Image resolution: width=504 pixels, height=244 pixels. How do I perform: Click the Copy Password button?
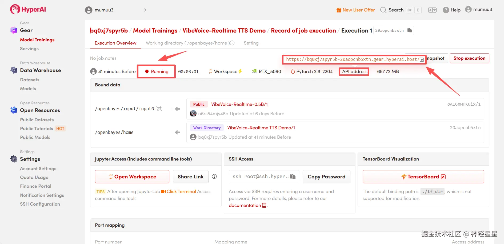[x=326, y=177]
